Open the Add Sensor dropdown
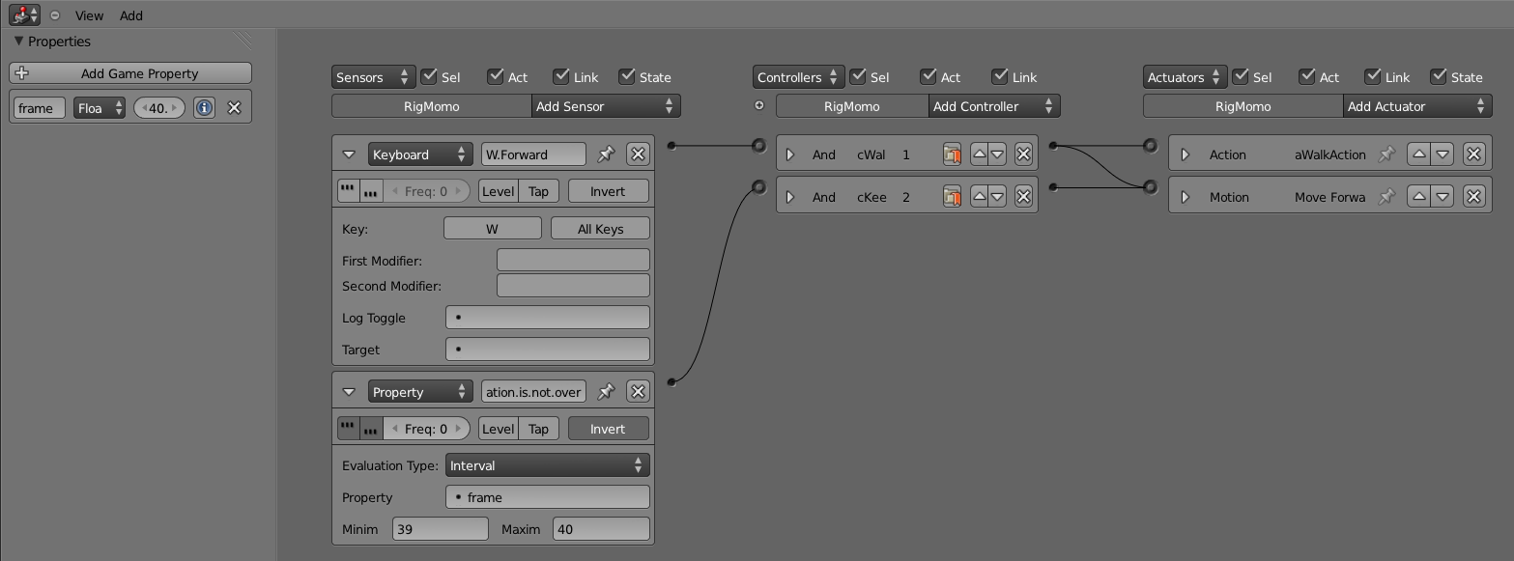 [x=605, y=106]
